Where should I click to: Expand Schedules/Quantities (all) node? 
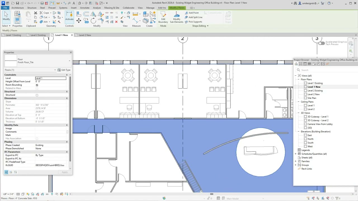(x=296, y=154)
